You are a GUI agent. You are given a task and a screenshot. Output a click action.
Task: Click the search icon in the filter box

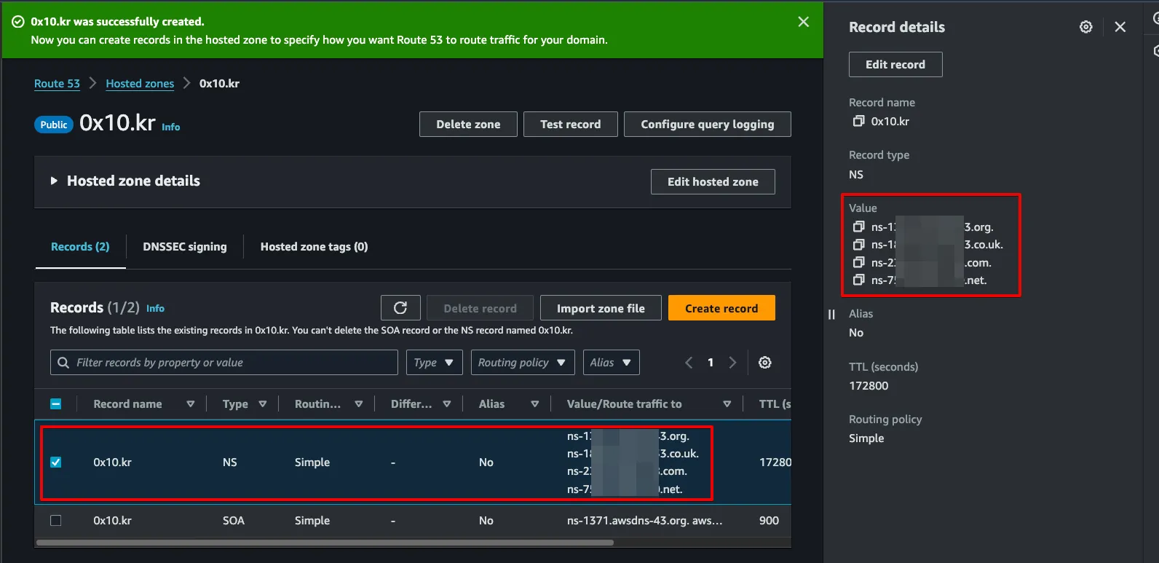click(x=63, y=363)
